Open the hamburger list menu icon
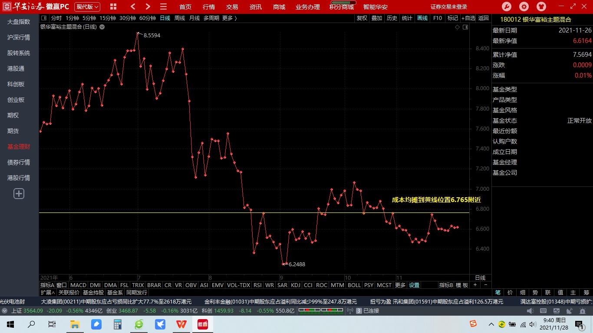Screen dimensions: 593x333 (163, 7)
